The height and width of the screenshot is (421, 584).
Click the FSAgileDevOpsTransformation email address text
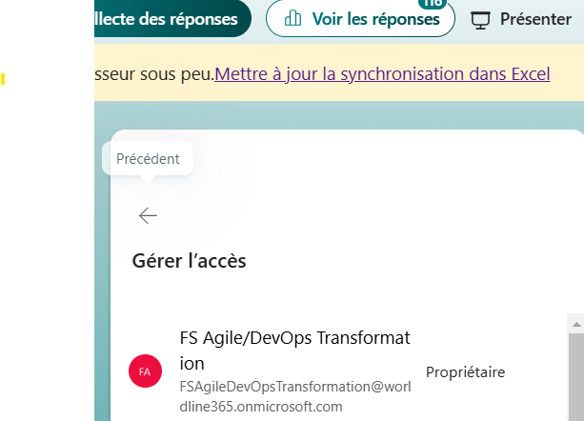[294, 396]
